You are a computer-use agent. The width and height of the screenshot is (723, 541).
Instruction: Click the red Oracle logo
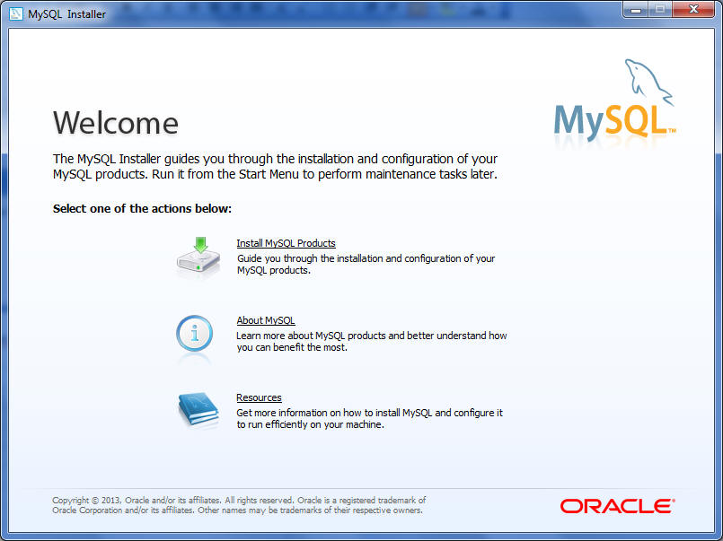[x=617, y=506]
